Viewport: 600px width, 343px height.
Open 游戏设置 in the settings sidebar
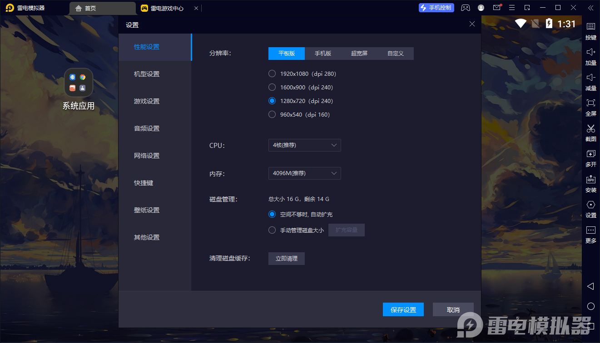(147, 101)
